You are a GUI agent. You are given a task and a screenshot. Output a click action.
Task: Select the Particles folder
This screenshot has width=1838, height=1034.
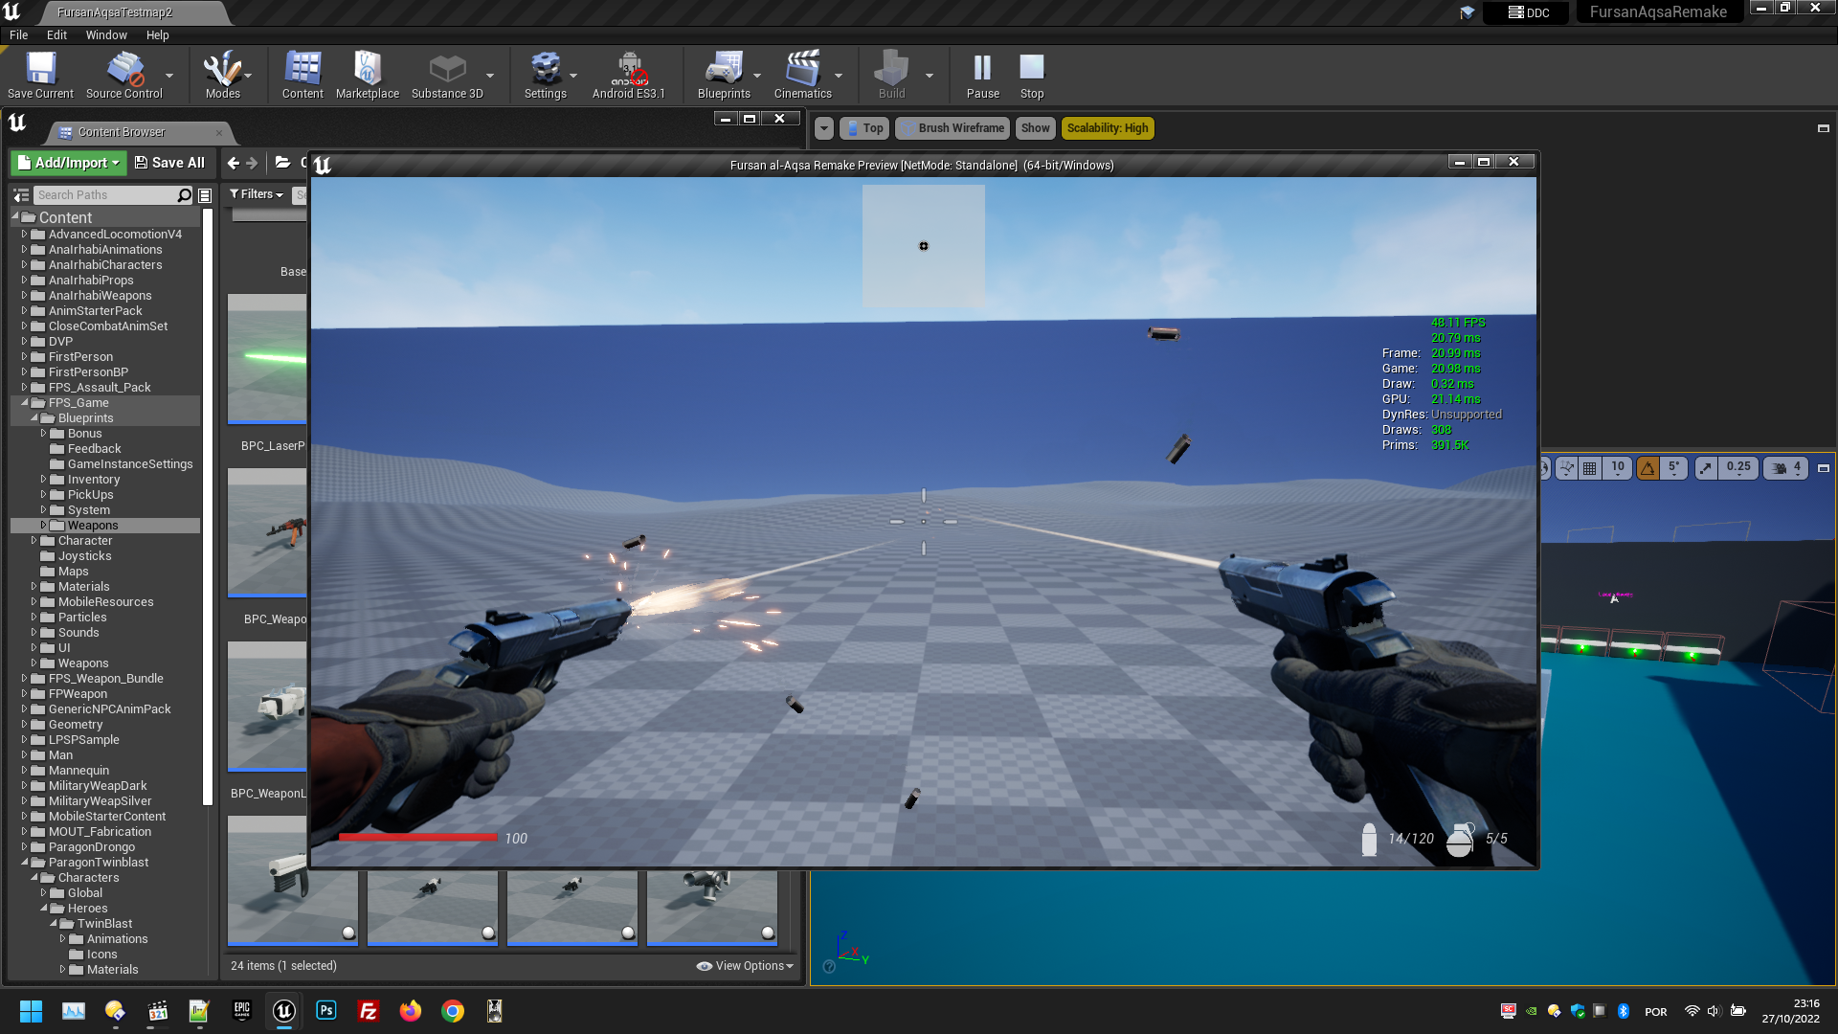[x=82, y=618]
